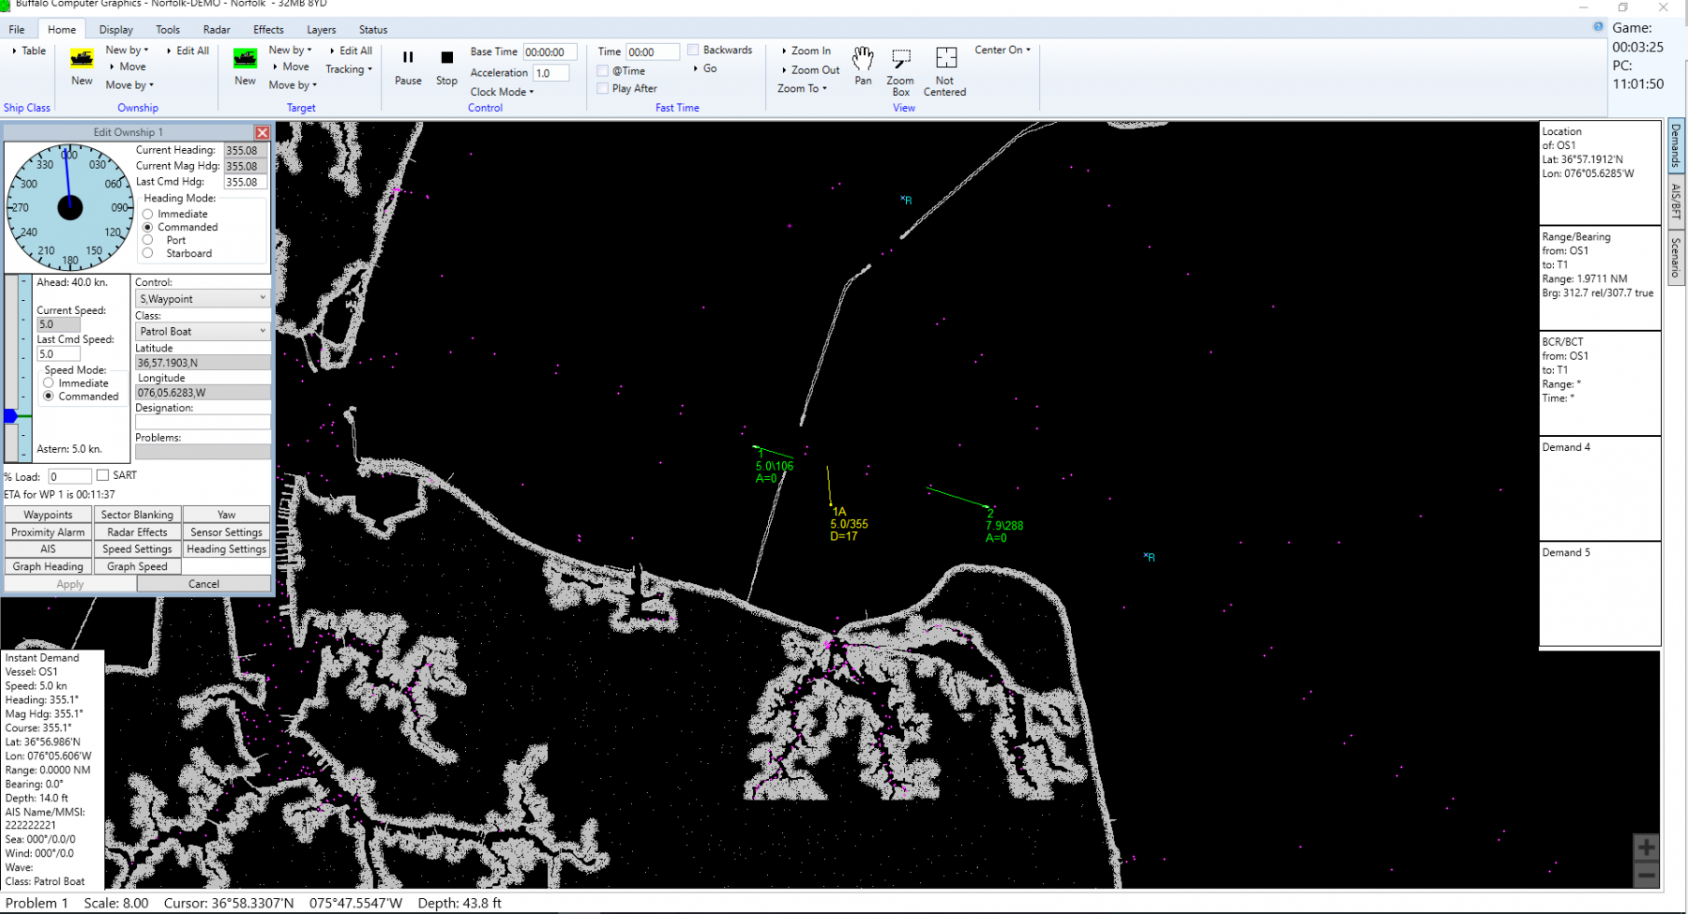1688x914 pixels.
Task: Click the blue speed throttle slider handle
Action: 10,416
